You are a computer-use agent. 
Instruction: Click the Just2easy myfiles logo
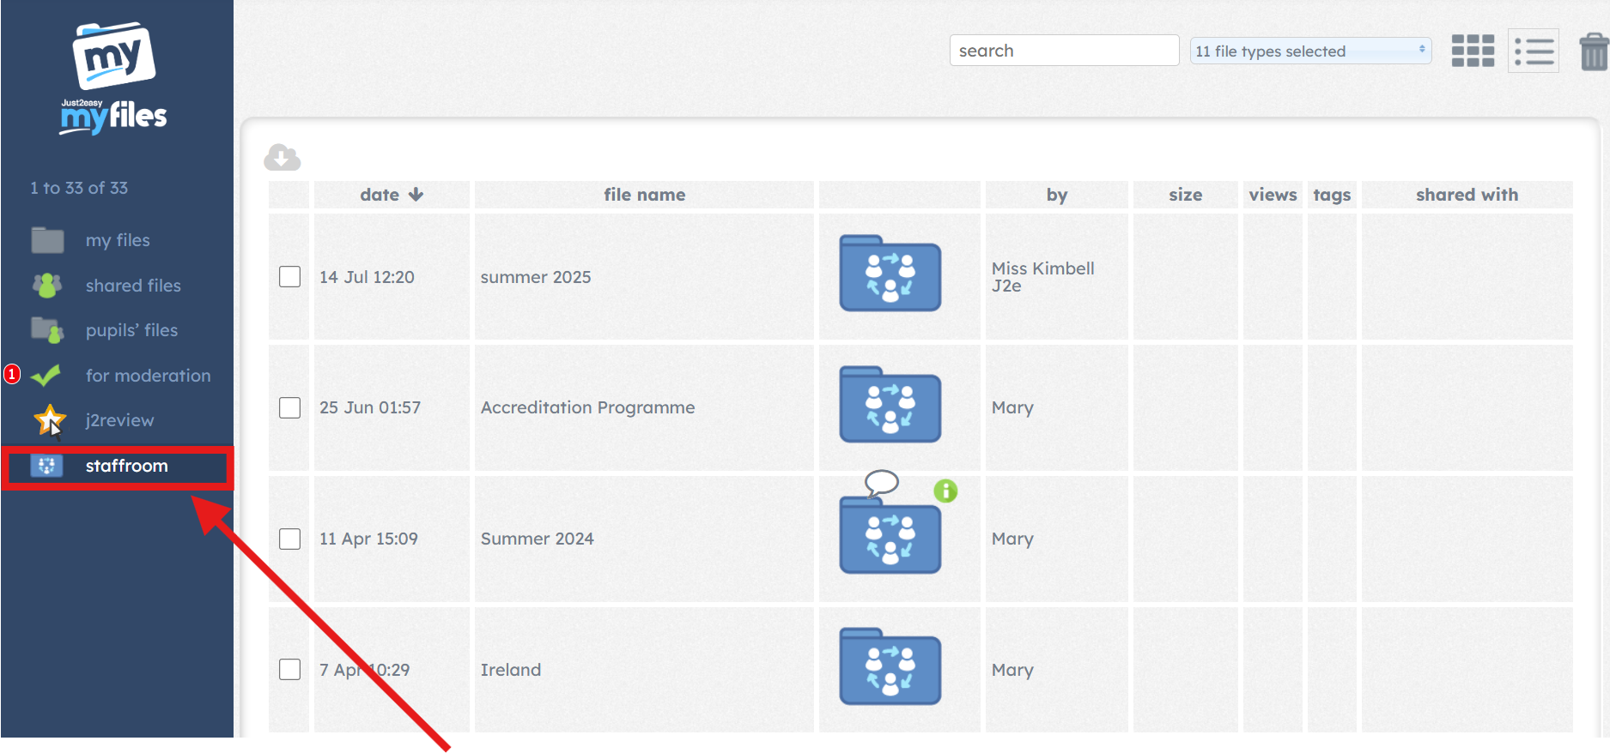tap(114, 78)
